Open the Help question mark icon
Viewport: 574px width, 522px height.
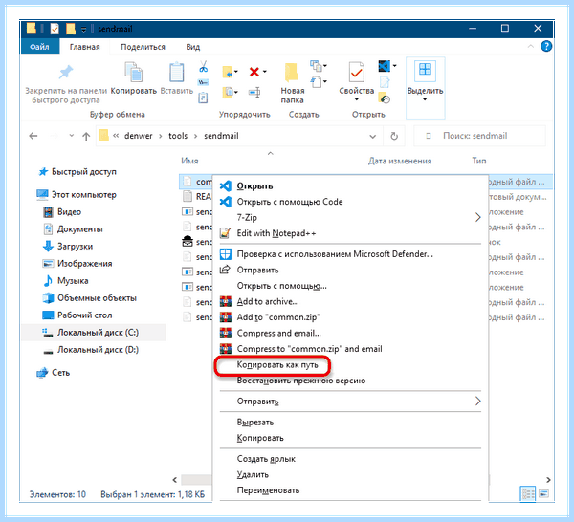tap(546, 47)
